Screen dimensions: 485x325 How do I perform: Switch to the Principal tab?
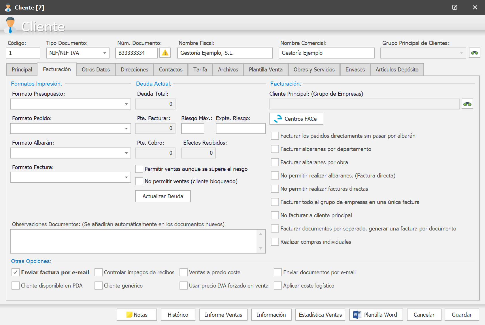22,69
